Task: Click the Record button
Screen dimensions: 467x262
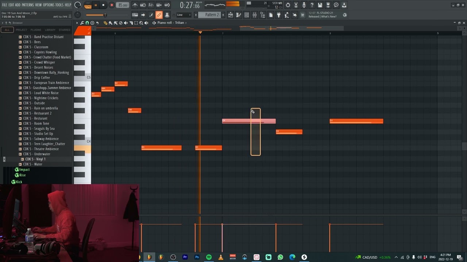Action: [112, 5]
